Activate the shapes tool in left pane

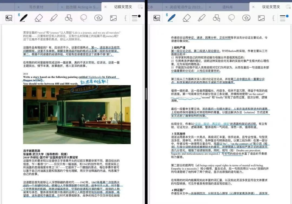tap(68, 18)
